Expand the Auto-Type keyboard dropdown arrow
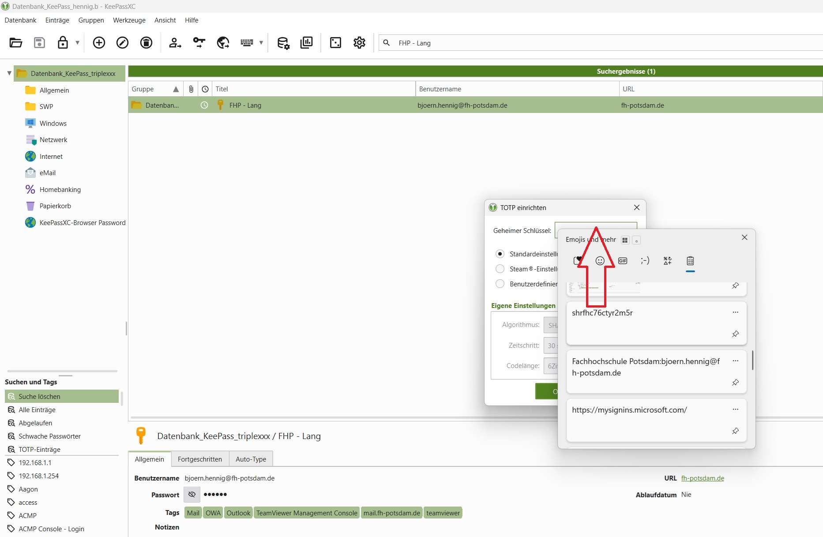Screen dimensions: 823x537 pos(261,43)
